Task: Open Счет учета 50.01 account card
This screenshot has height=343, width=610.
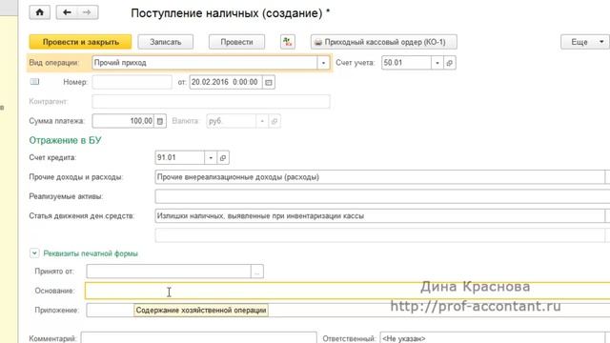Action: [x=449, y=63]
